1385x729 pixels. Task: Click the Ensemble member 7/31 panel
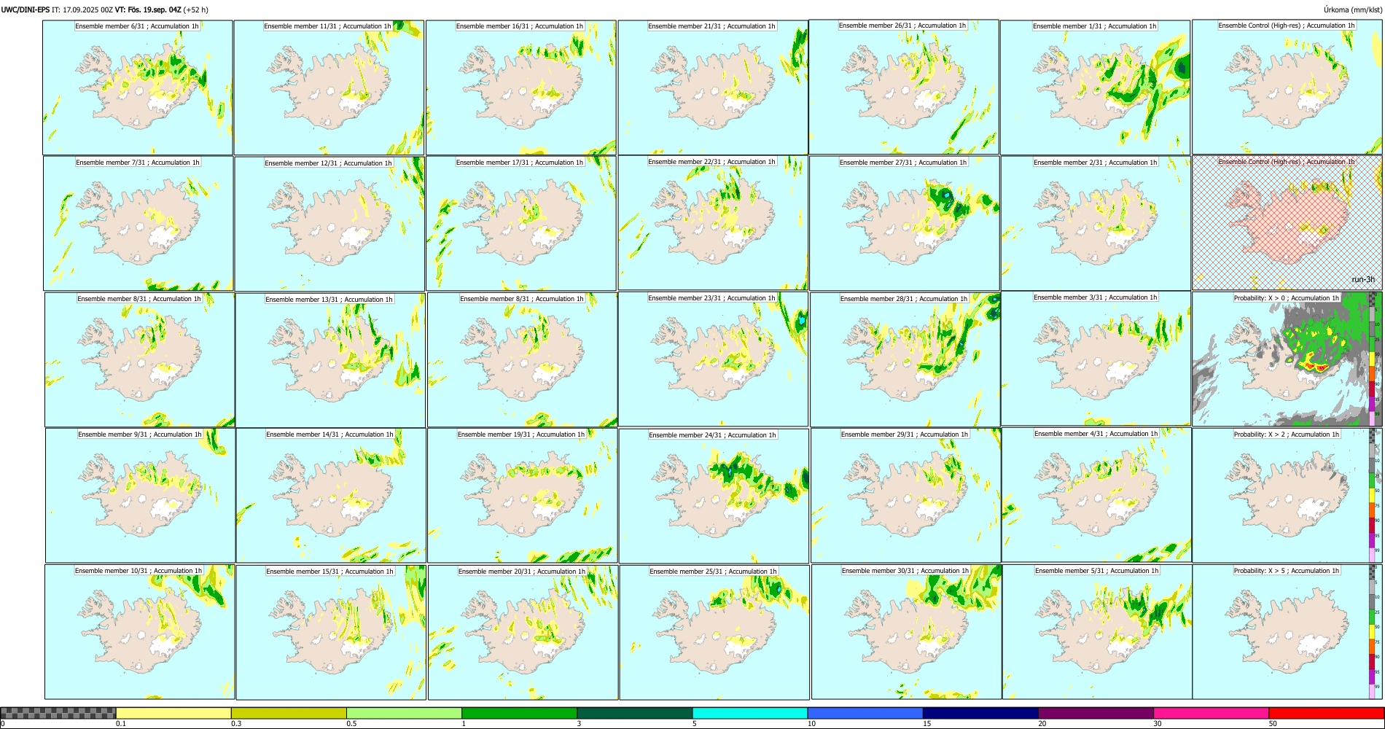click(138, 224)
